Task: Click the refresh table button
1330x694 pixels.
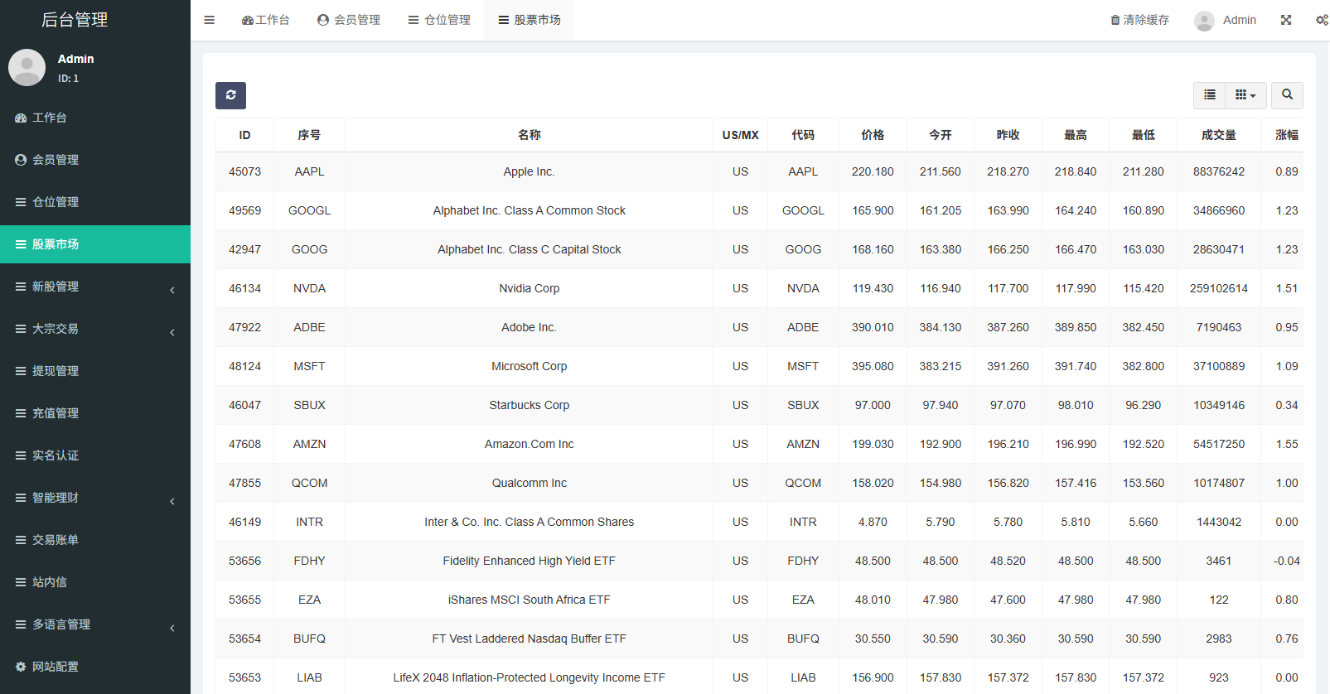Action: click(x=230, y=95)
